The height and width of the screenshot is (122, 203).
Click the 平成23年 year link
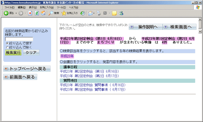point(67,56)
